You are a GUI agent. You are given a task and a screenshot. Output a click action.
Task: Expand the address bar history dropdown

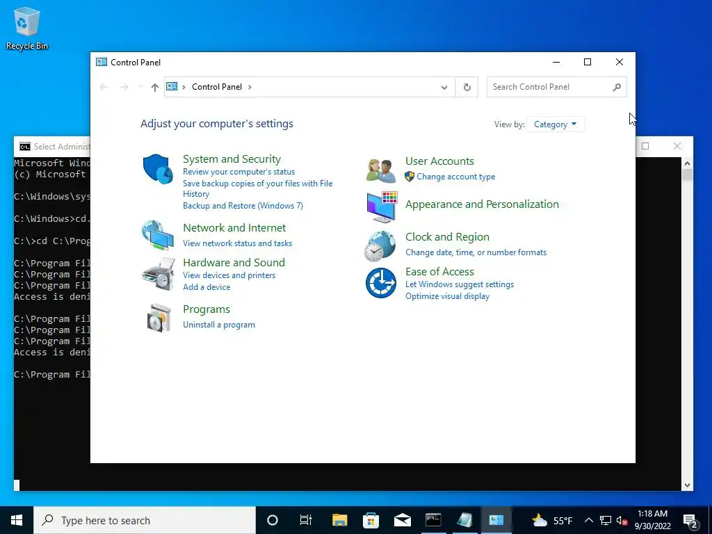pos(444,87)
